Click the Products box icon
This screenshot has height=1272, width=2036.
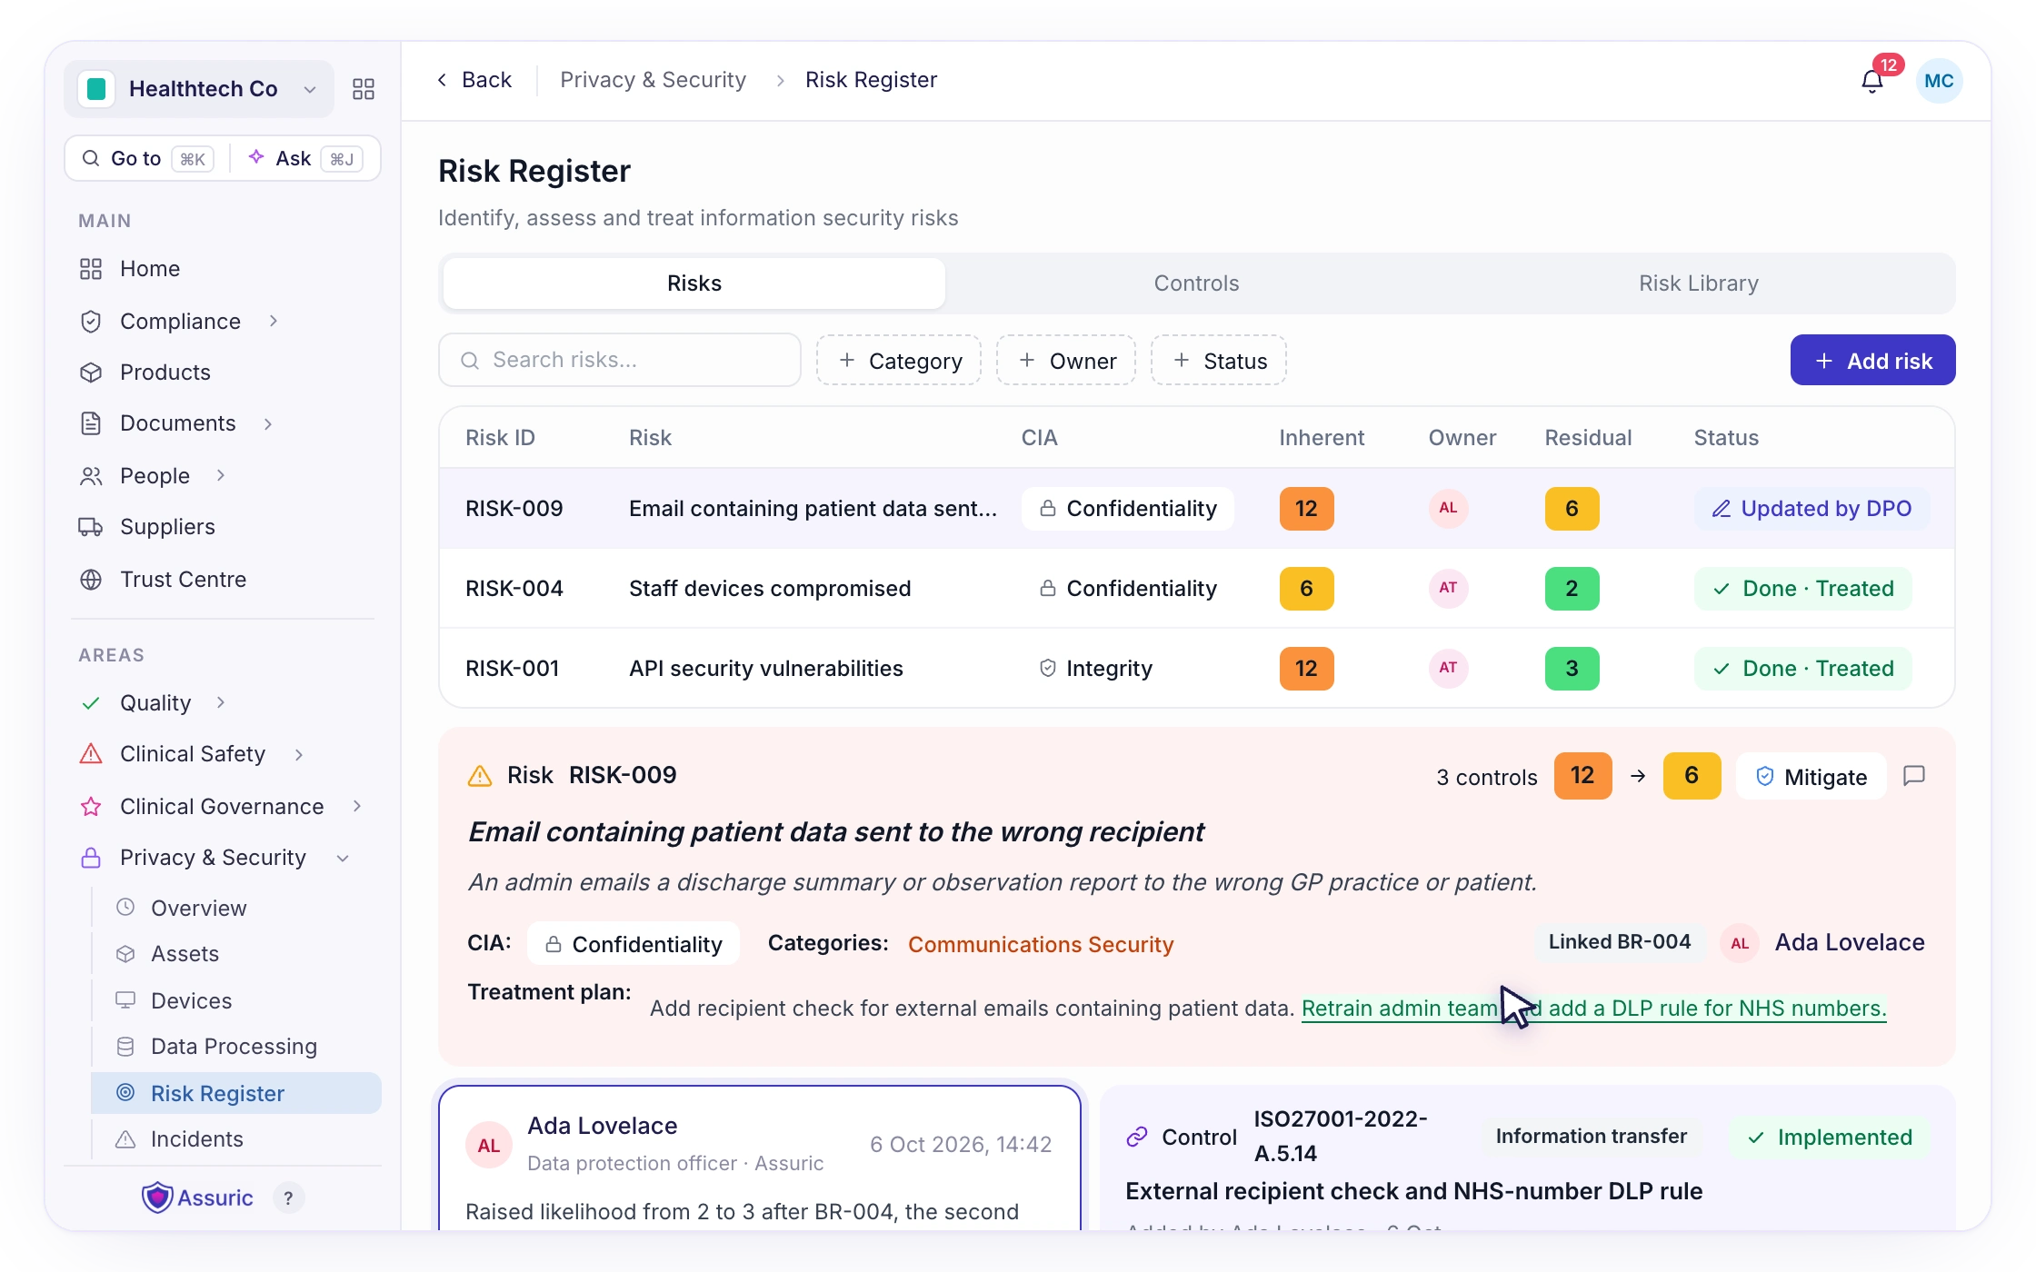91,373
